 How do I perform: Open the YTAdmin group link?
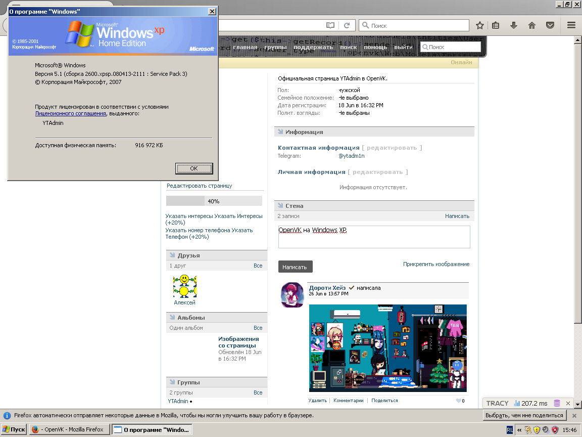pos(178,401)
